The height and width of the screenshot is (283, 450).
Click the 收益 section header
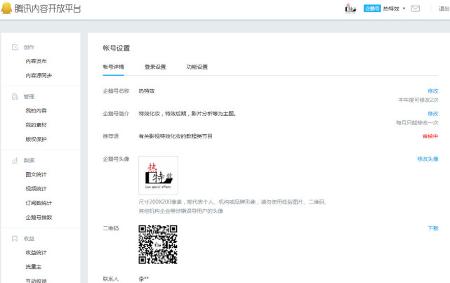(x=29, y=239)
